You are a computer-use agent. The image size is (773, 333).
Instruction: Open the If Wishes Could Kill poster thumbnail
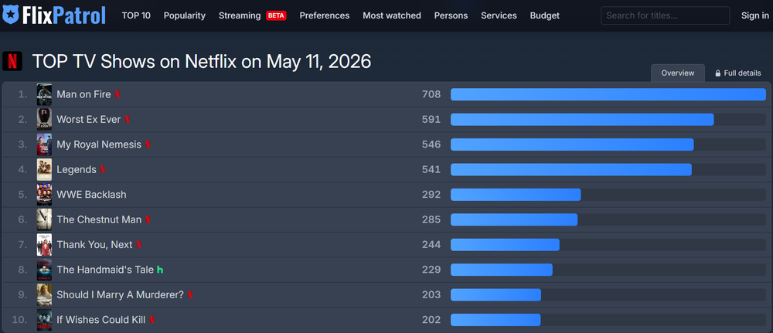44,320
